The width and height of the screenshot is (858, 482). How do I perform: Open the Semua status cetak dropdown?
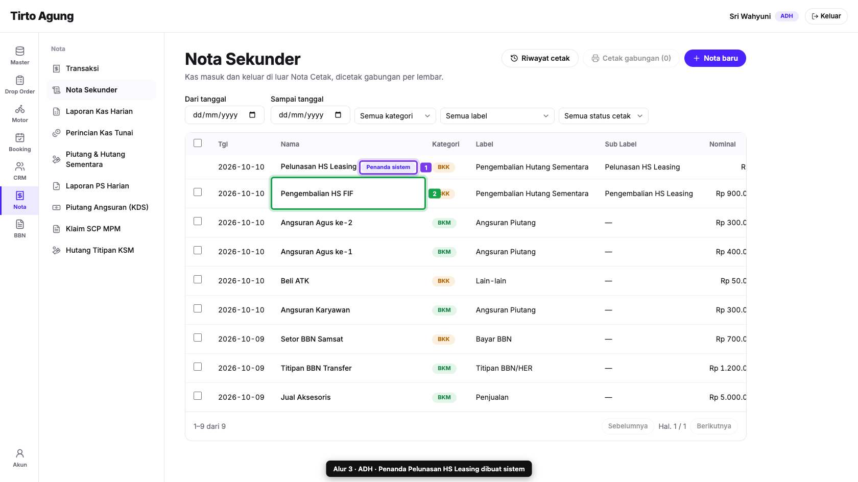(604, 116)
